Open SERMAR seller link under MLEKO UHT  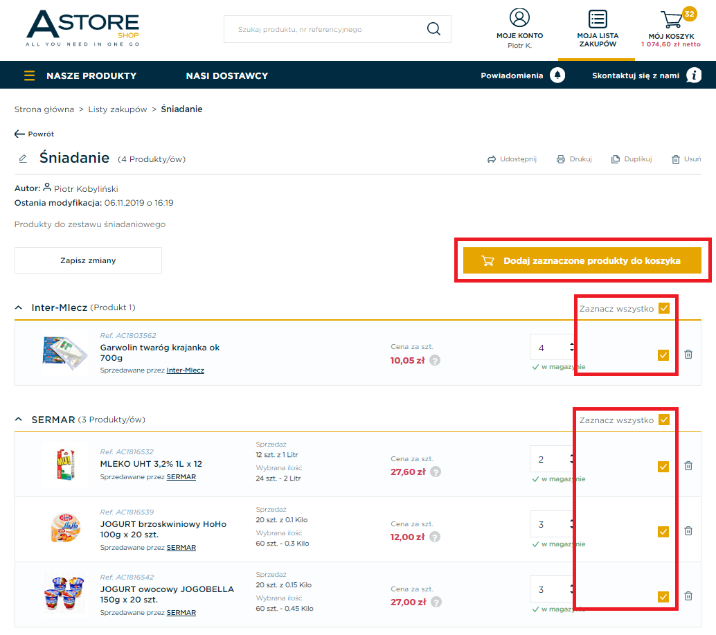(181, 476)
